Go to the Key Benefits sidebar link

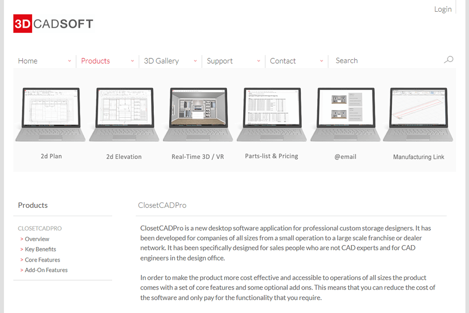coord(41,249)
